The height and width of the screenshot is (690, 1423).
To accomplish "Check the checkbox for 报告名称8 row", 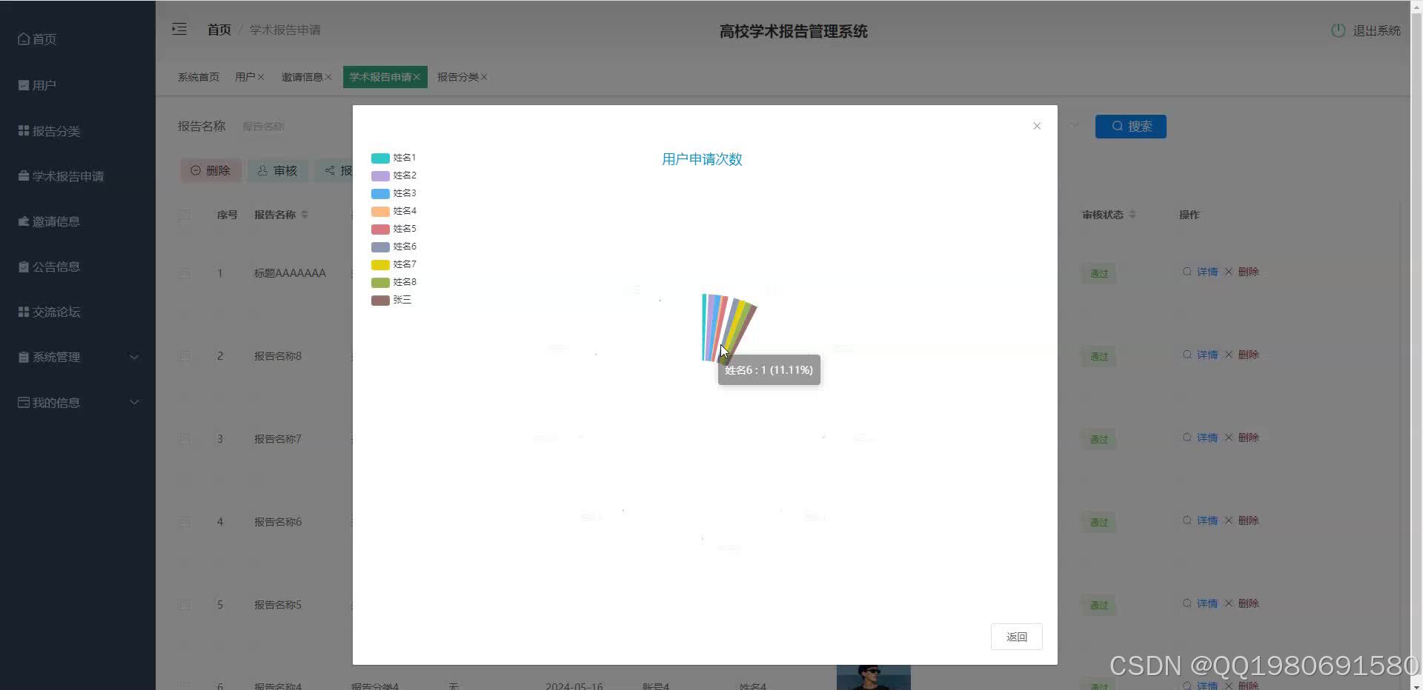I will (185, 355).
